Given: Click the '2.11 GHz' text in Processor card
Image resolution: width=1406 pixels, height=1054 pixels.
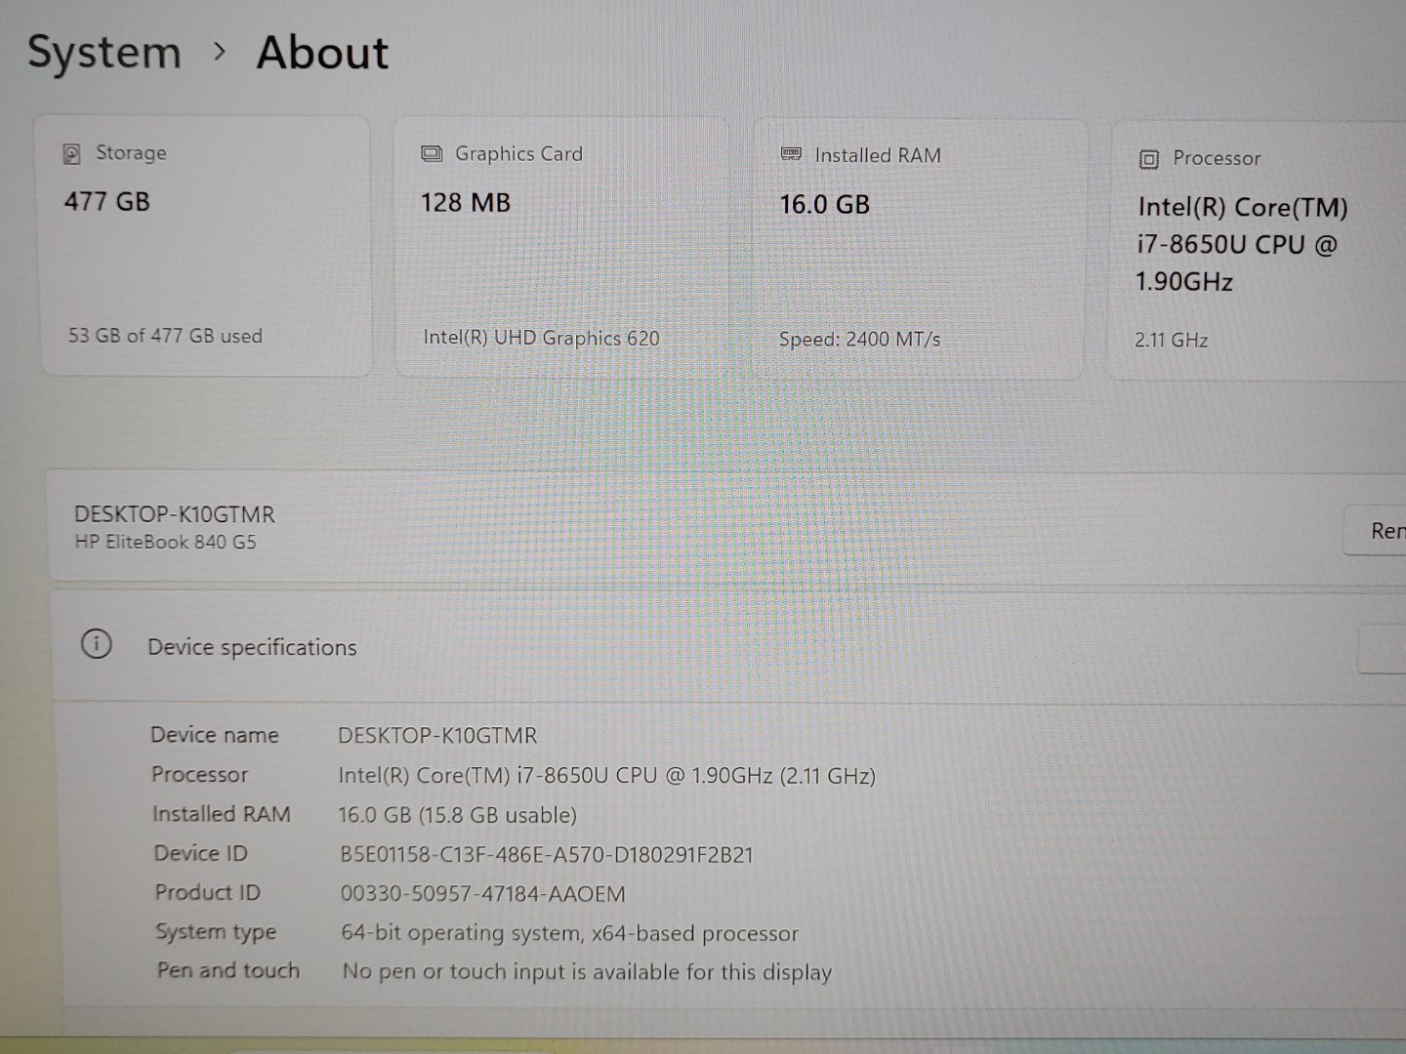Looking at the screenshot, I should pyautogui.click(x=1171, y=341).
